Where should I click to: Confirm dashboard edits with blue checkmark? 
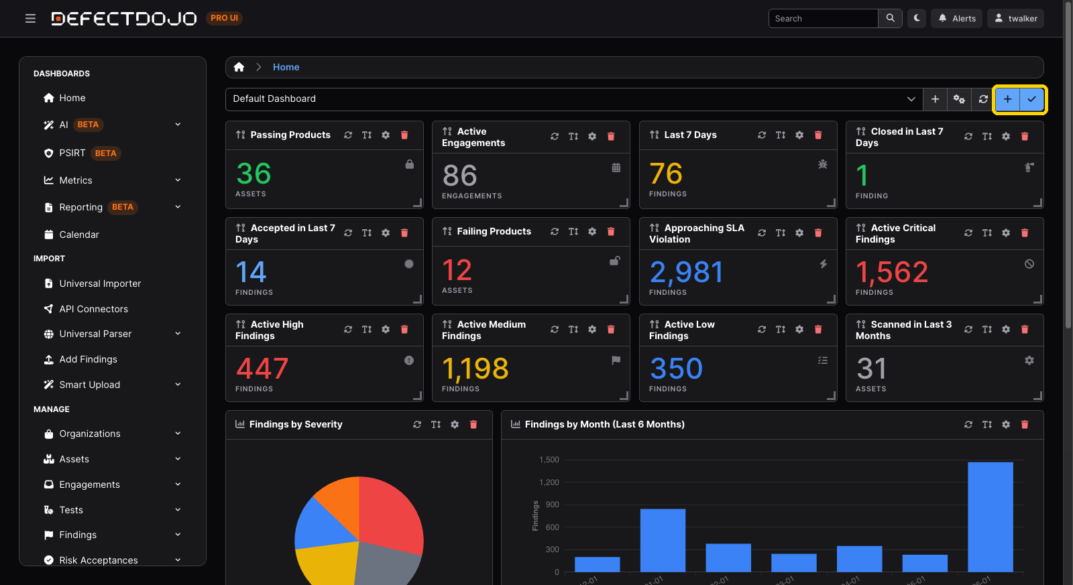1031,99
